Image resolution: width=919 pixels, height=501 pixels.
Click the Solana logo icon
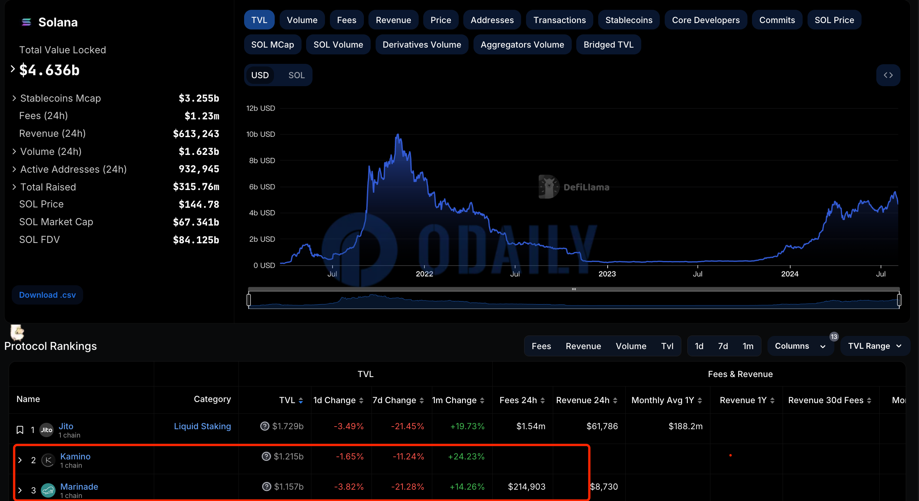[26, 22]
